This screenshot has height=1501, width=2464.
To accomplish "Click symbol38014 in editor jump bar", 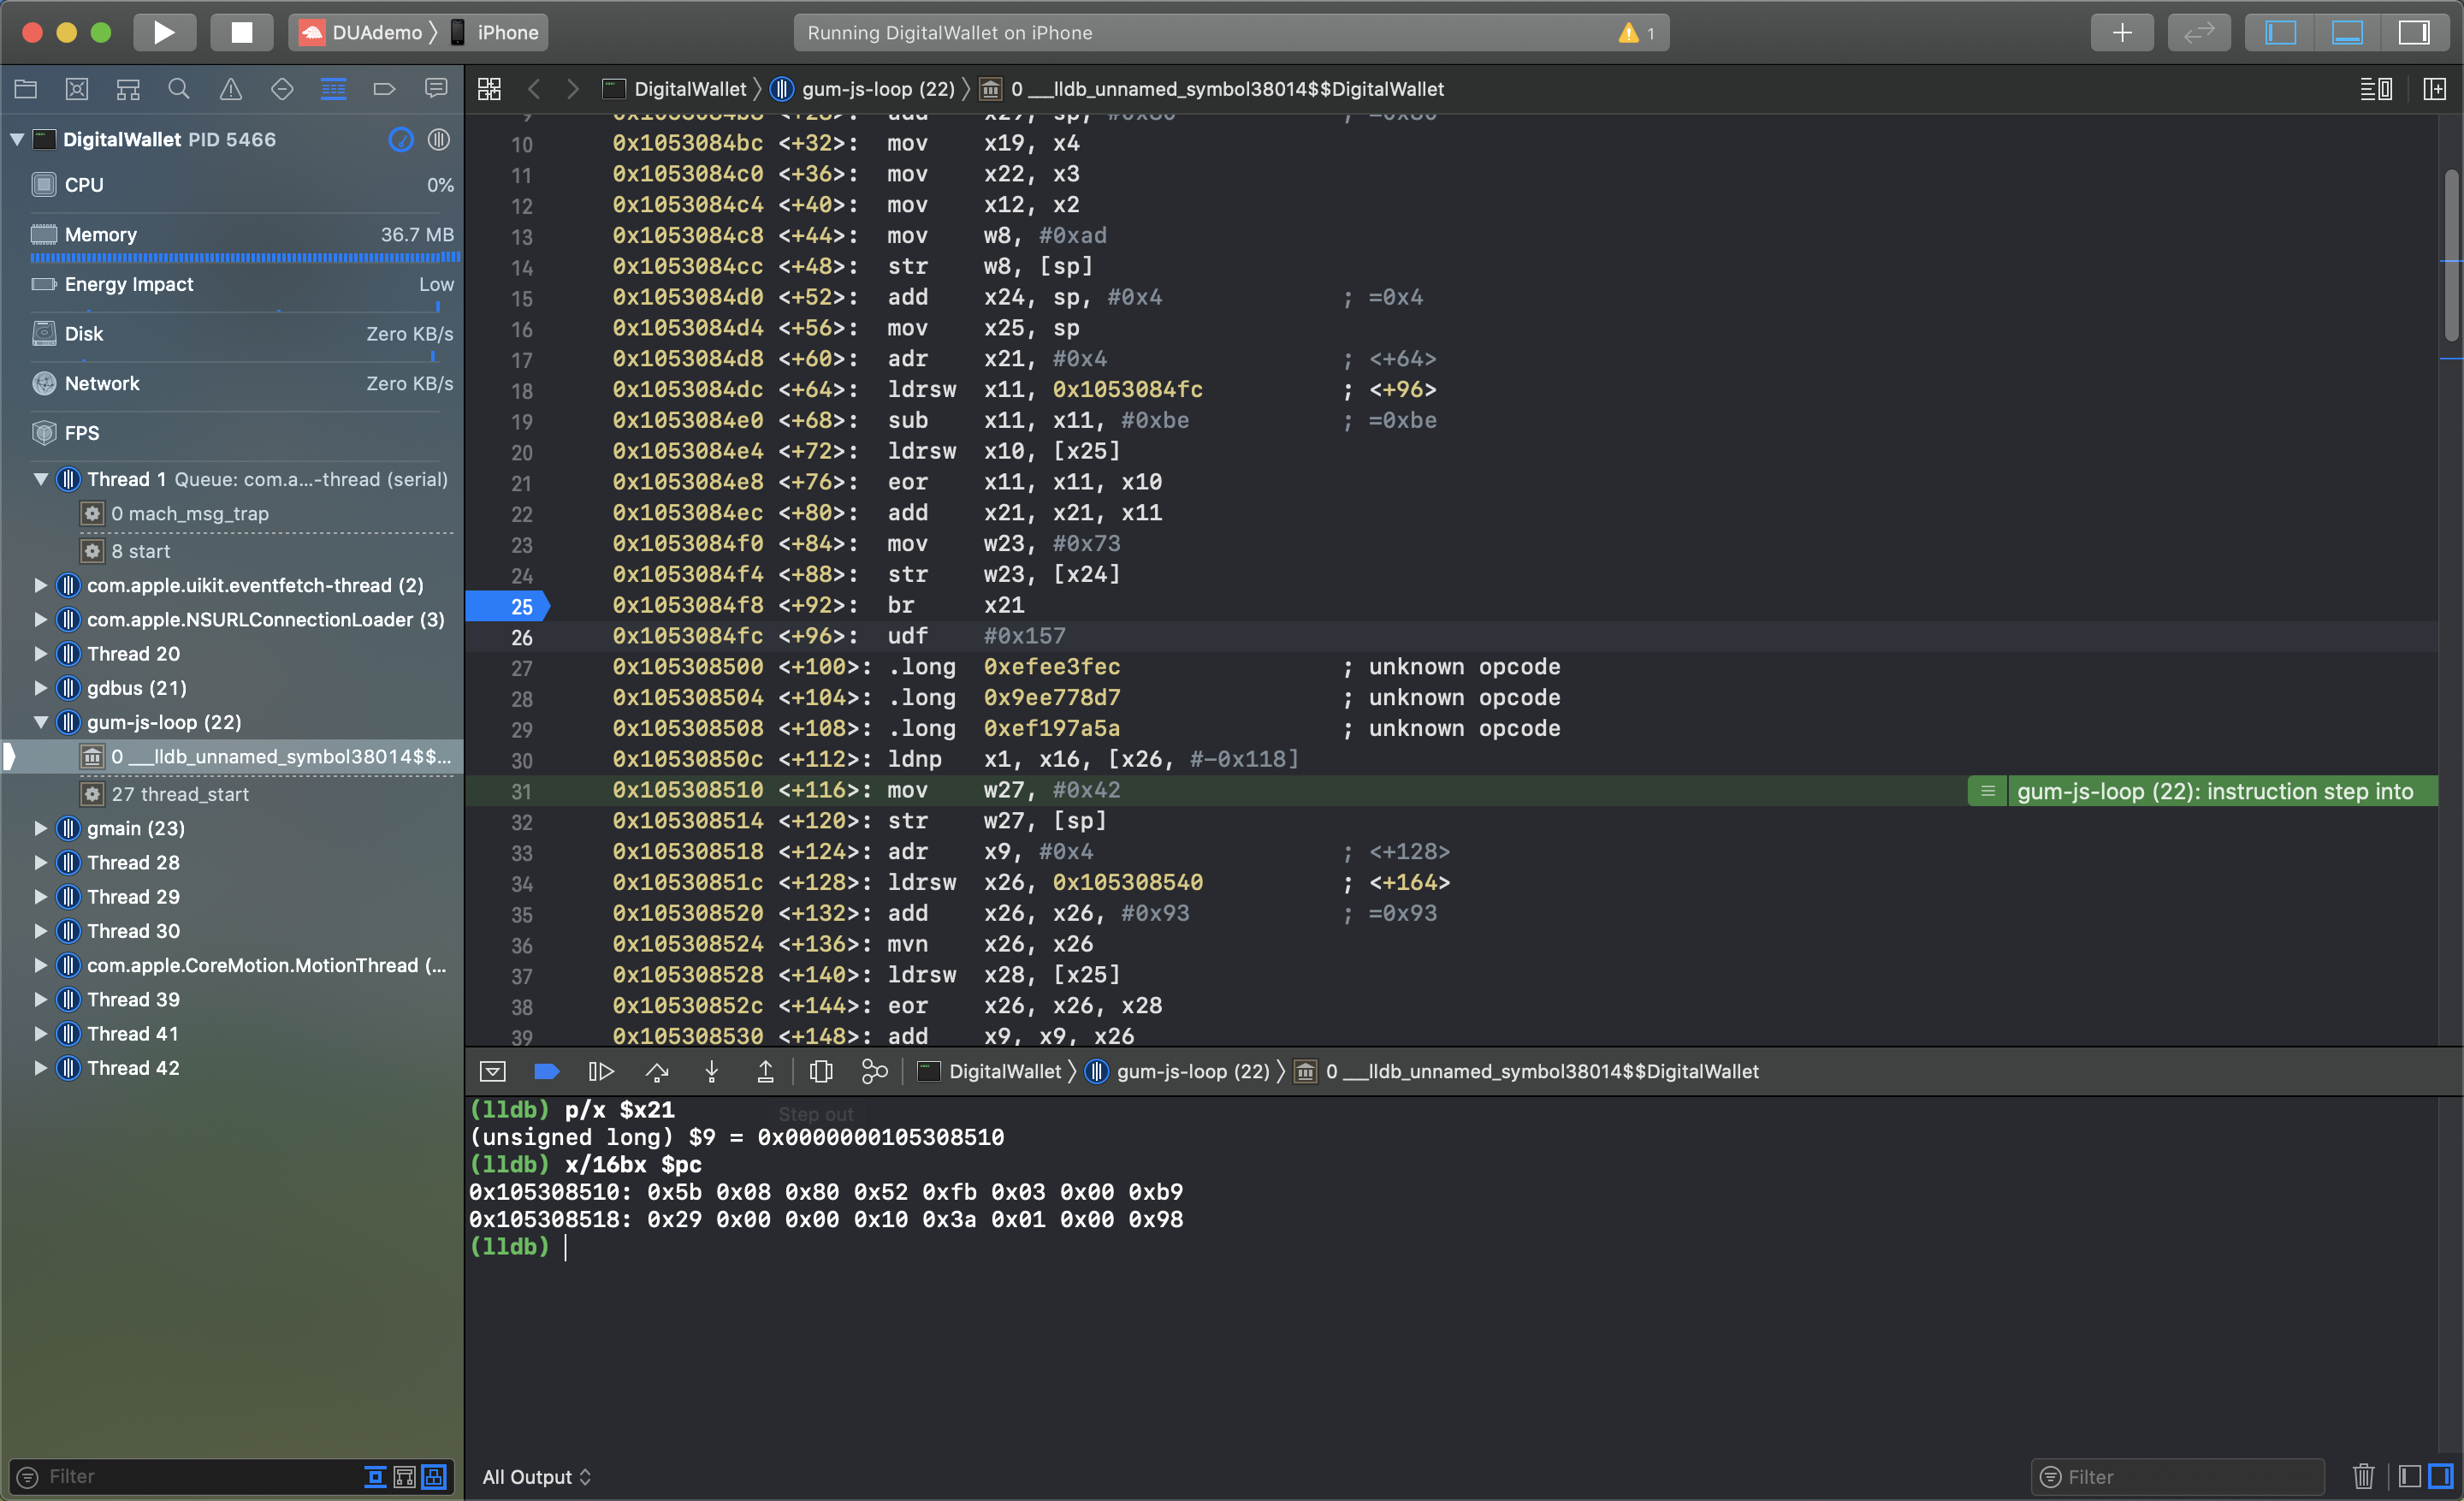I will pyautogui.click(x=1212, y=89).
